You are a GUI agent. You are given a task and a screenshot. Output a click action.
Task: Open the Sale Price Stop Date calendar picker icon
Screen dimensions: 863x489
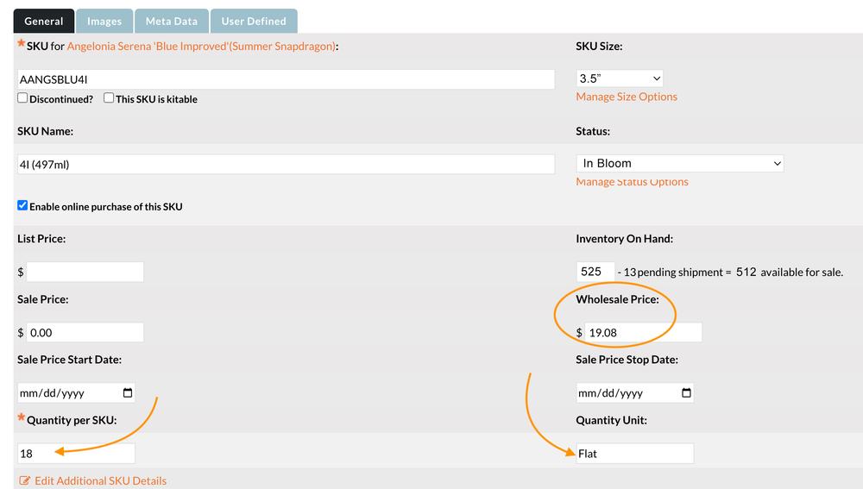(686, 393)
